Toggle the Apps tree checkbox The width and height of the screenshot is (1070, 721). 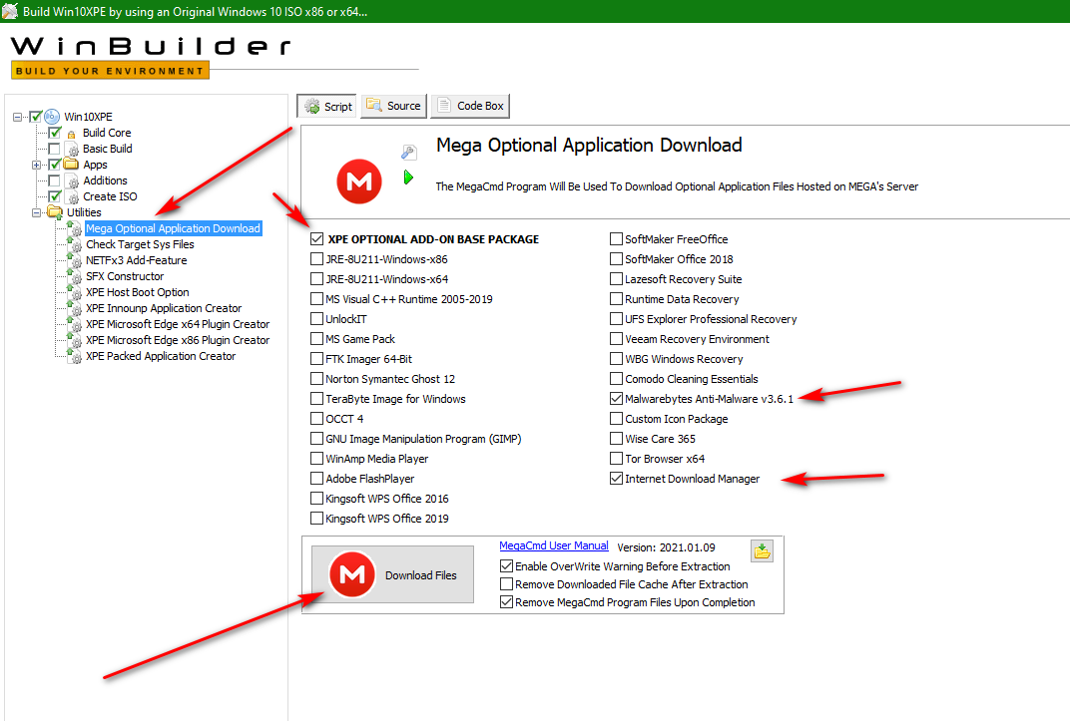click(55, 165)
